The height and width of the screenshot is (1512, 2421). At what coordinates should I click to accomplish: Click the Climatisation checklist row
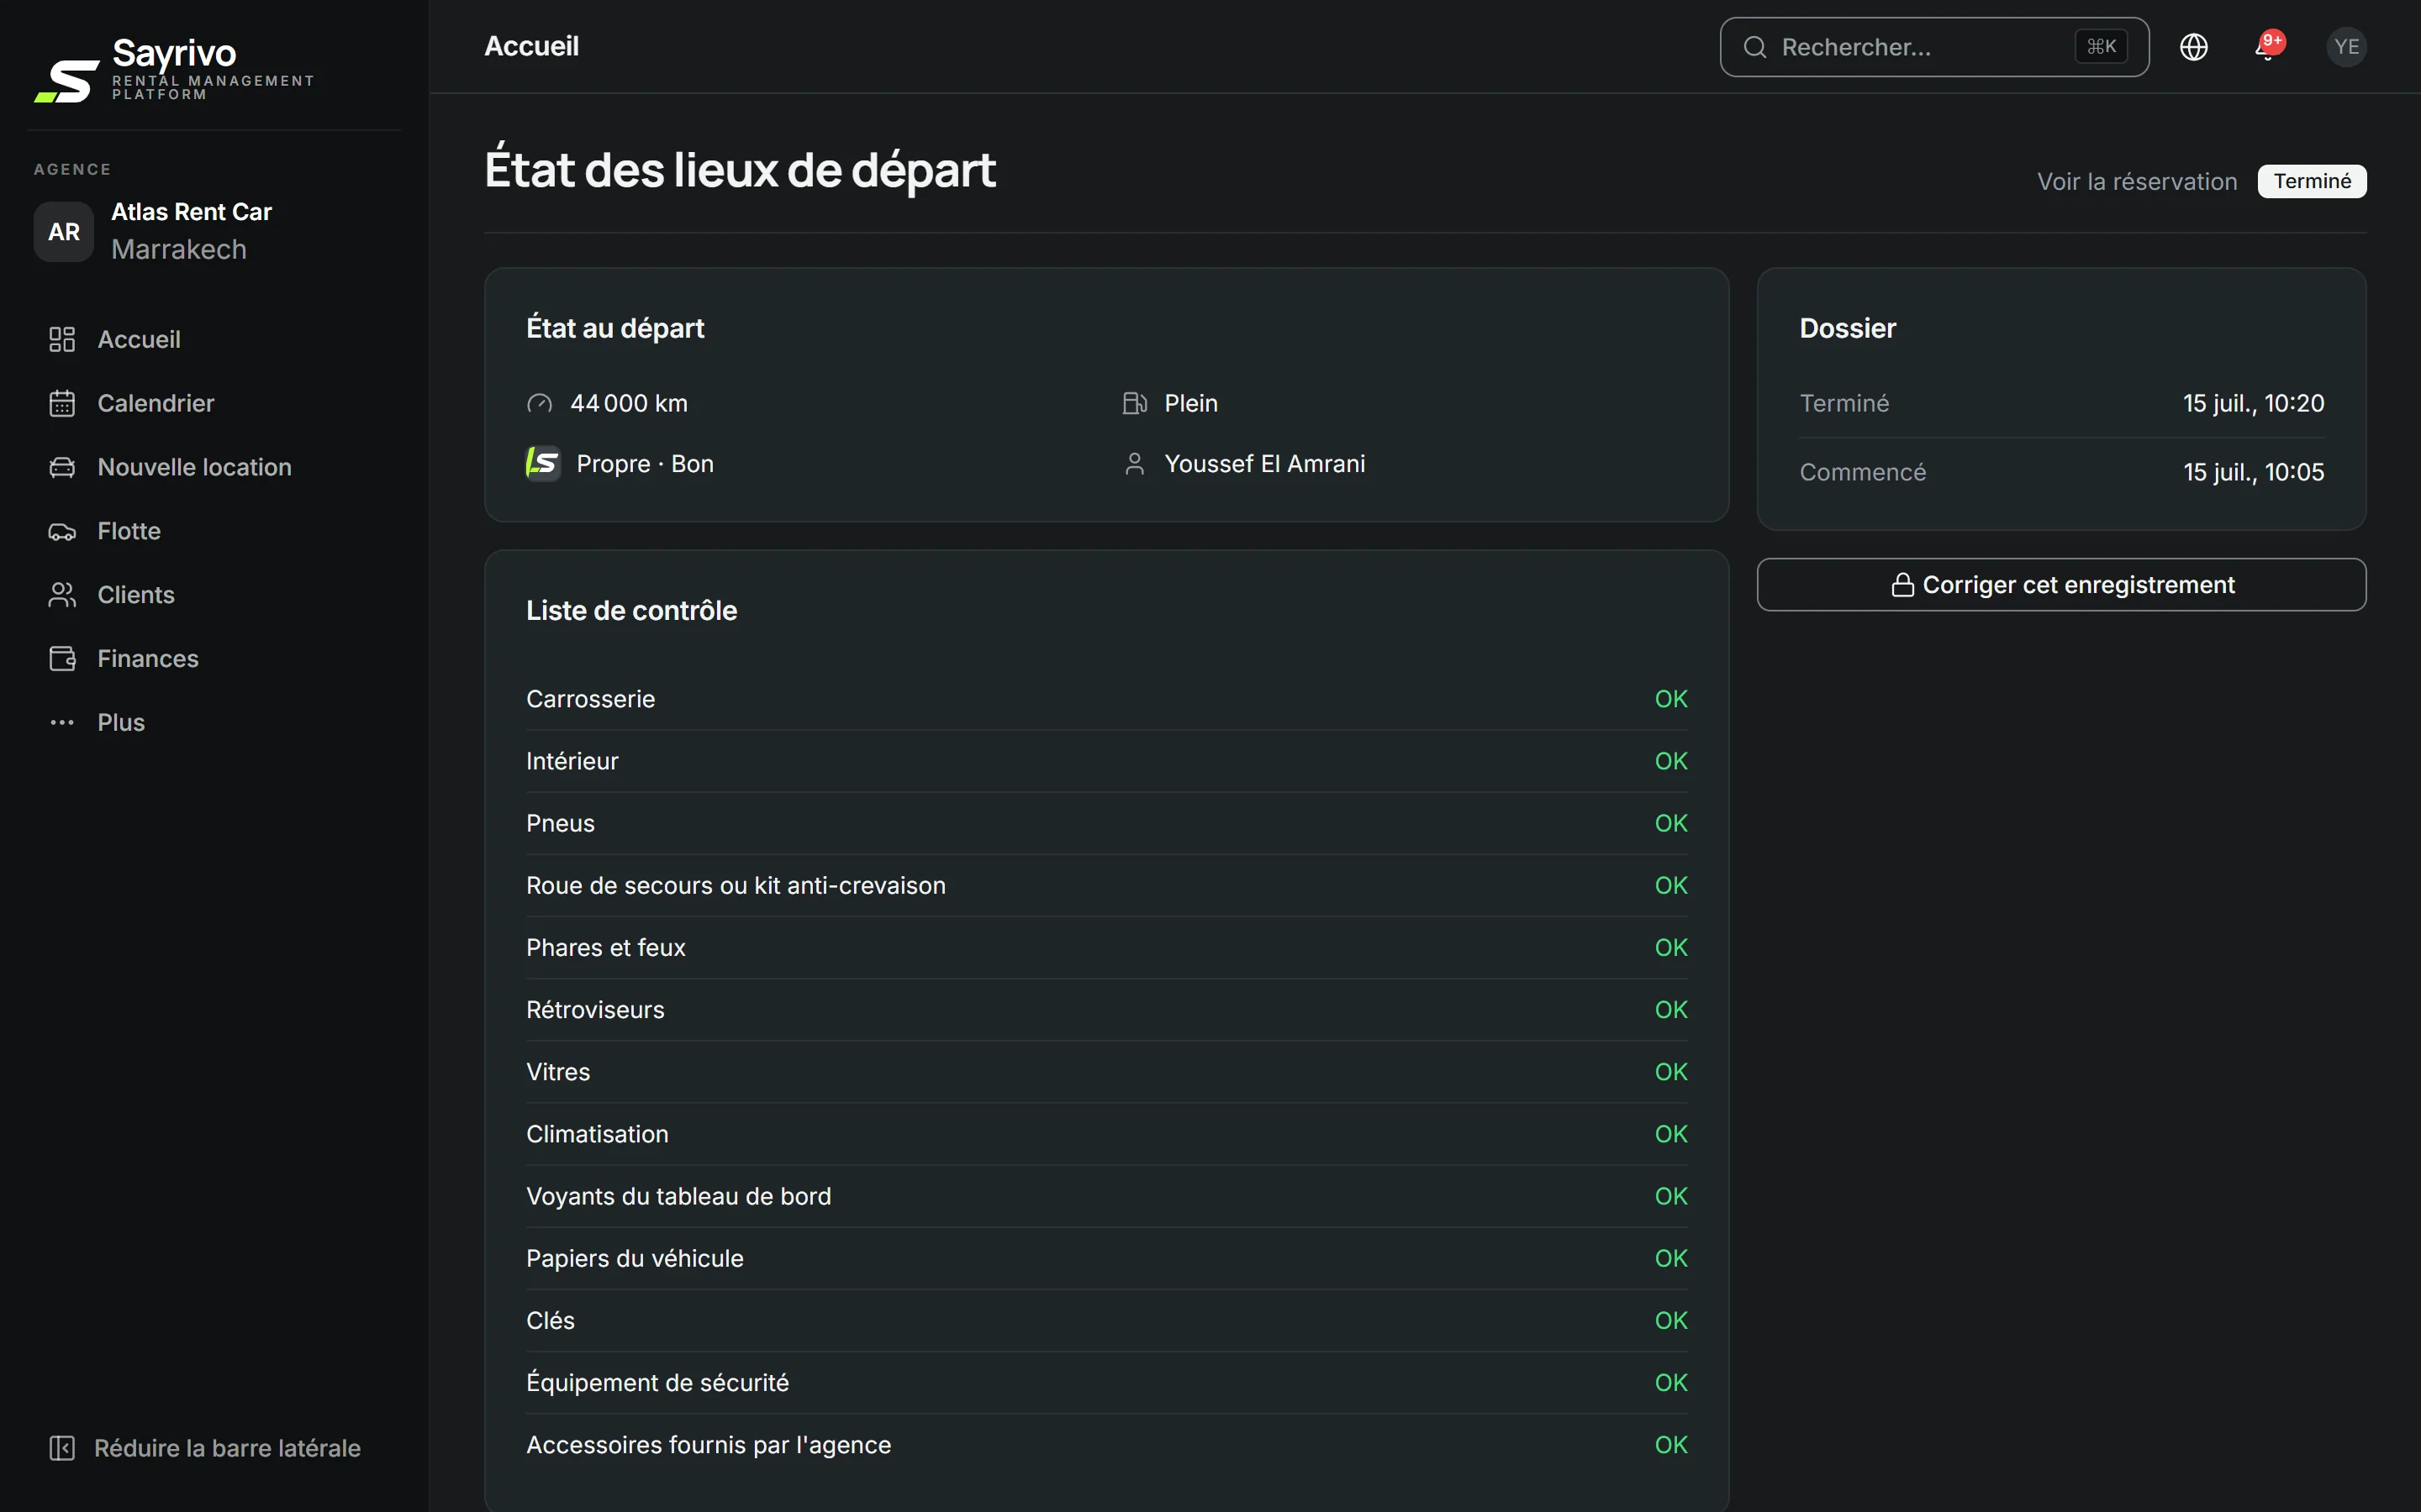point(1106,1134)
